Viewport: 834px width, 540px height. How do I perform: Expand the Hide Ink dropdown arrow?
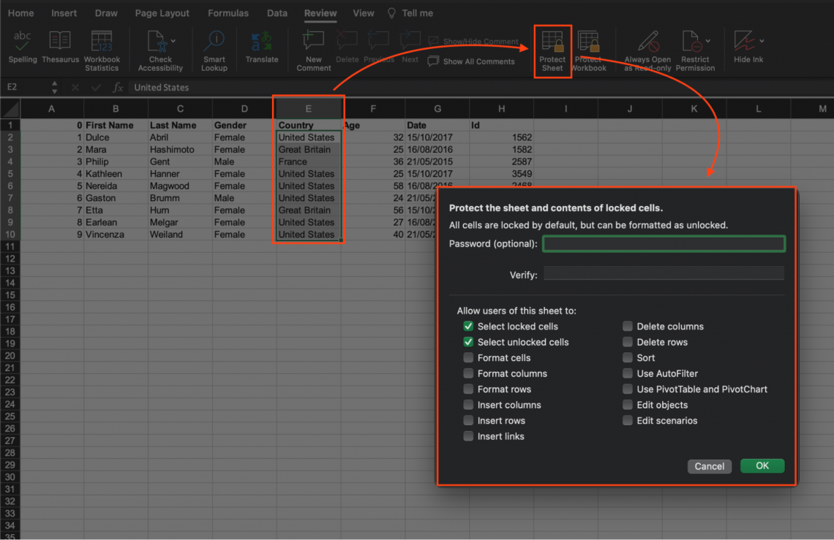pos(762,41)
